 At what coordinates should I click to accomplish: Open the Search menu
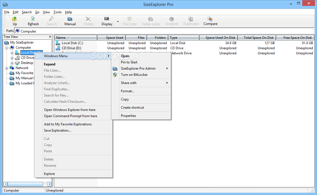point(27,12)
